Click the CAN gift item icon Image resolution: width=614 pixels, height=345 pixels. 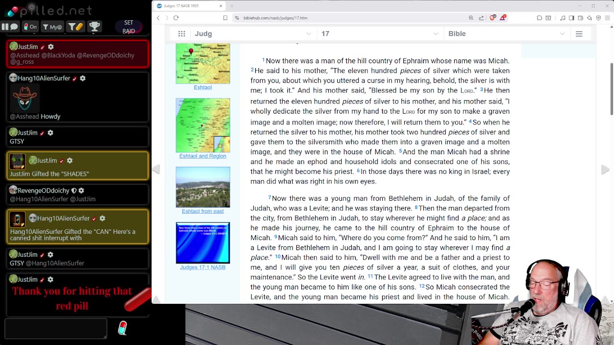(x=17, y=219)
